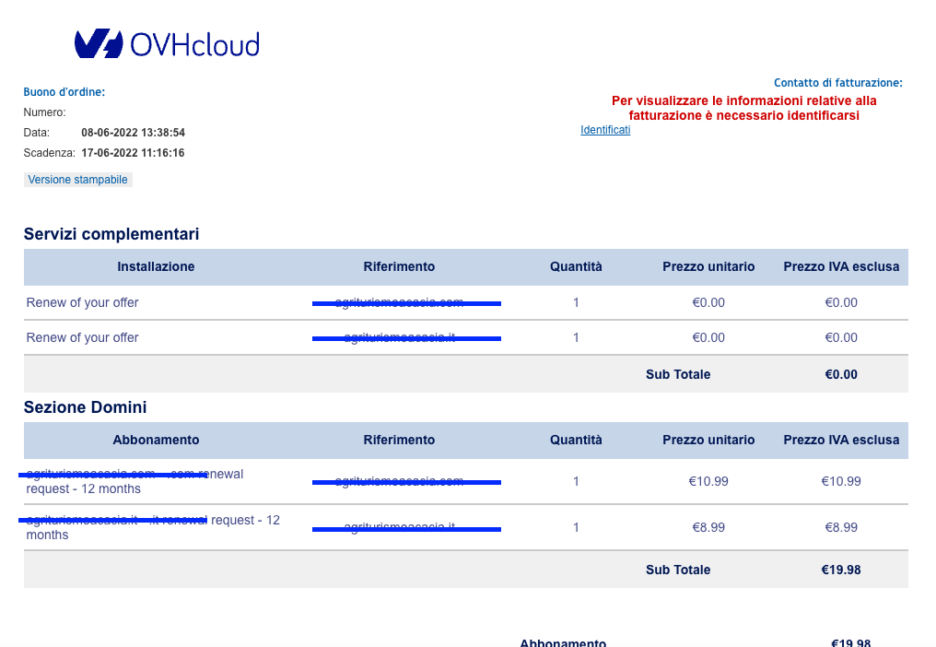Select the order date 08-06-2022 13:38:54
Image resolution: width=936 pixels, height=647 pixels.
pos(133,133)
